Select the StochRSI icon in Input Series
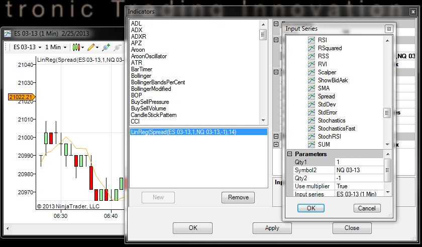The height and width of the screenshot is (247, 422). click(x=311, y=137)
